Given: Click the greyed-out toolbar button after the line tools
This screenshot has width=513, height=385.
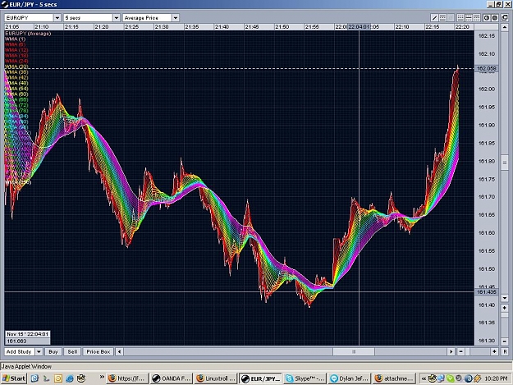Looking at the screenshot, I should click(x=451, y=18).
